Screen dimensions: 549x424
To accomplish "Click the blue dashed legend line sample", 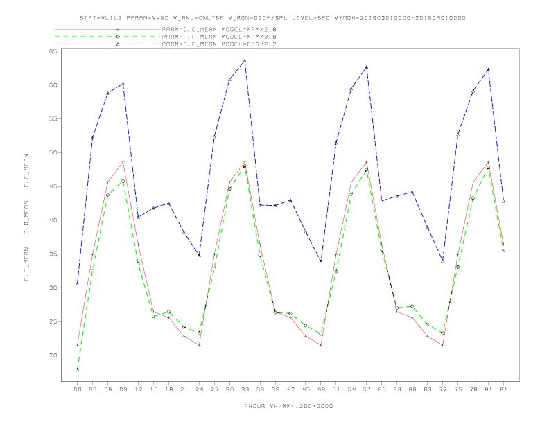I will tap(107, 44).
